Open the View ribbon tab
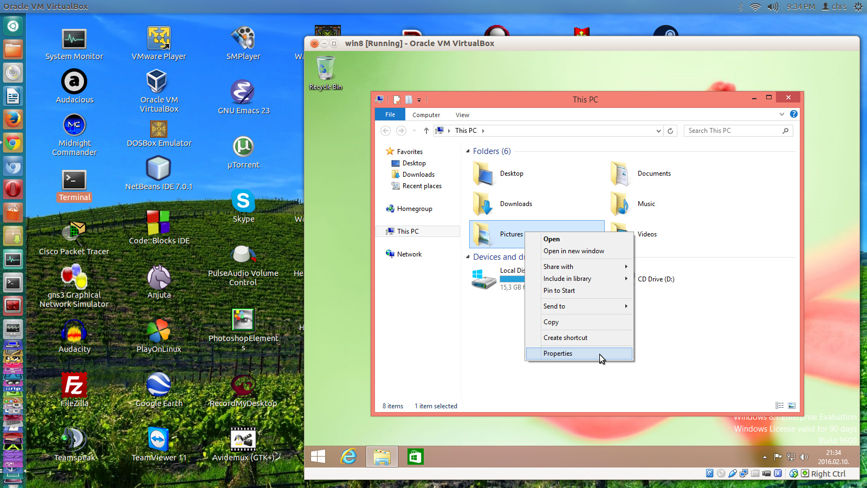 [x=462, y=115]
